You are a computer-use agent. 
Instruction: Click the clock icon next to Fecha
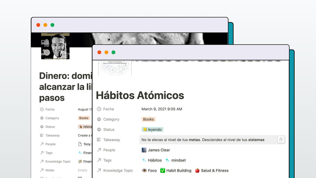pos(99,109)
